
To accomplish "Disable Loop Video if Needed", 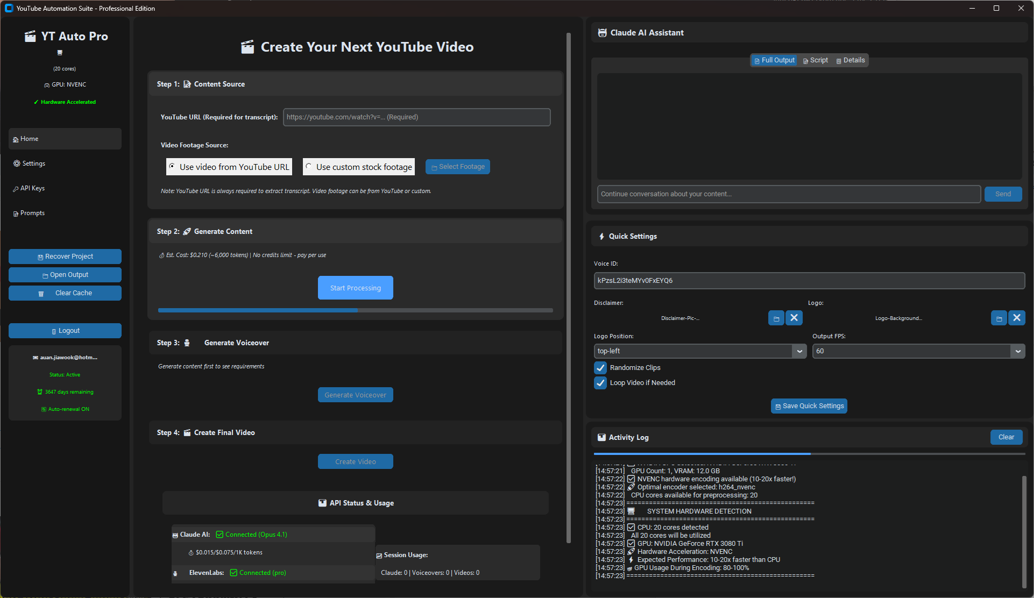I will [600, 382].
